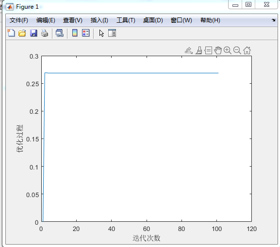
Task: Insert legend from toolbar
Action: coord(86,33)
